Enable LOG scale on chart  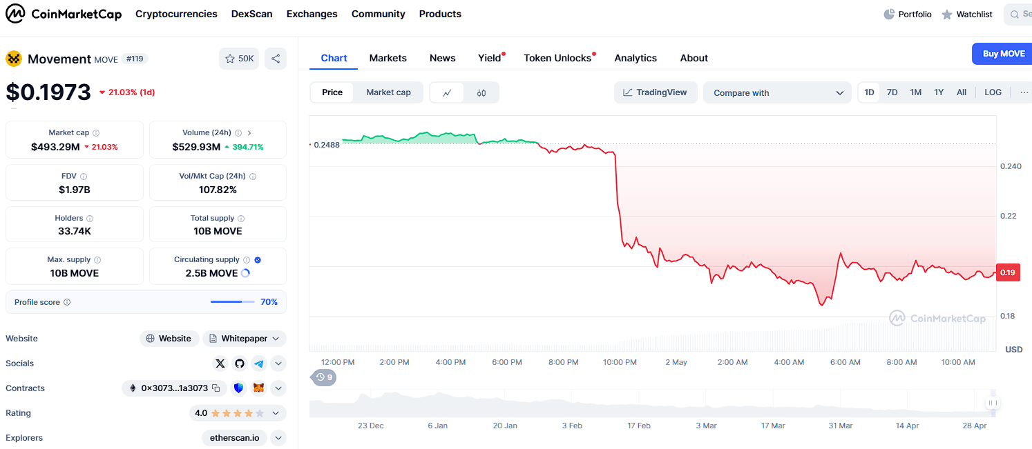(x=993, y=92)
